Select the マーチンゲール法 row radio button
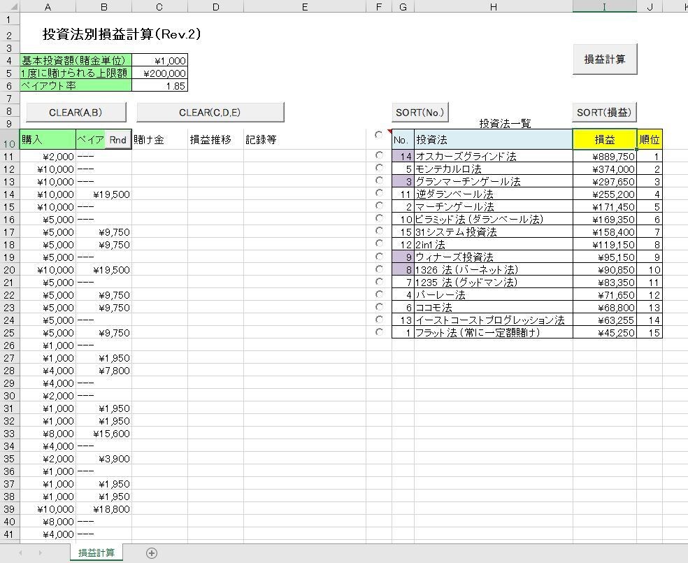This screenshot has height=563, width=688. (379, 206)
